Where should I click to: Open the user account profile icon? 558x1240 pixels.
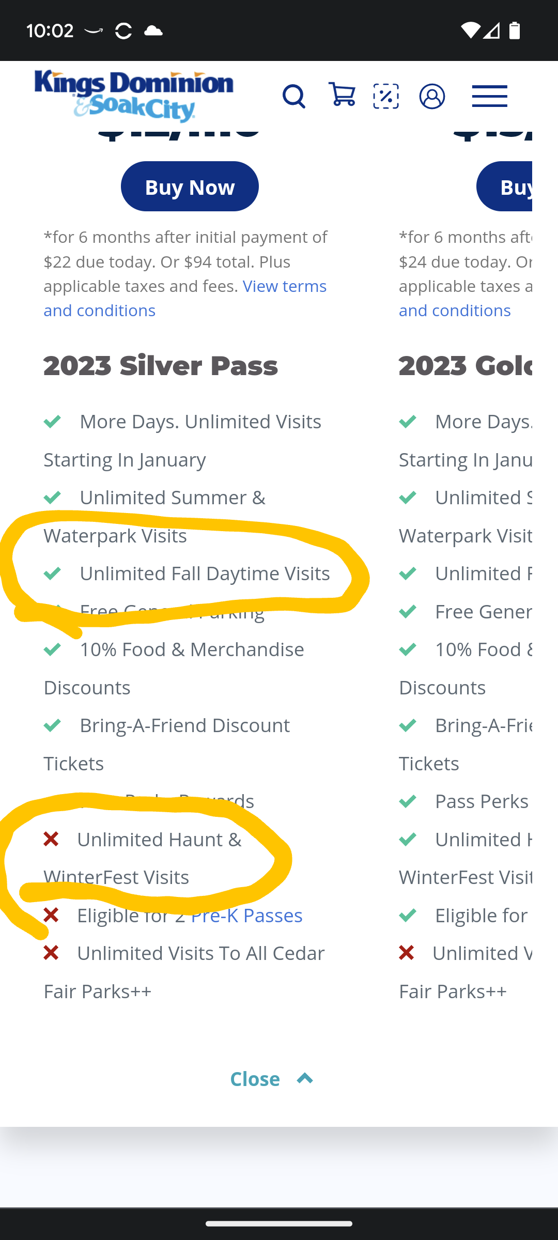pos(432,96)
